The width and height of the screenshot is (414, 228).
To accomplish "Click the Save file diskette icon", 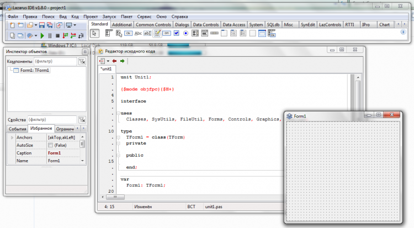I will point(42,25).
